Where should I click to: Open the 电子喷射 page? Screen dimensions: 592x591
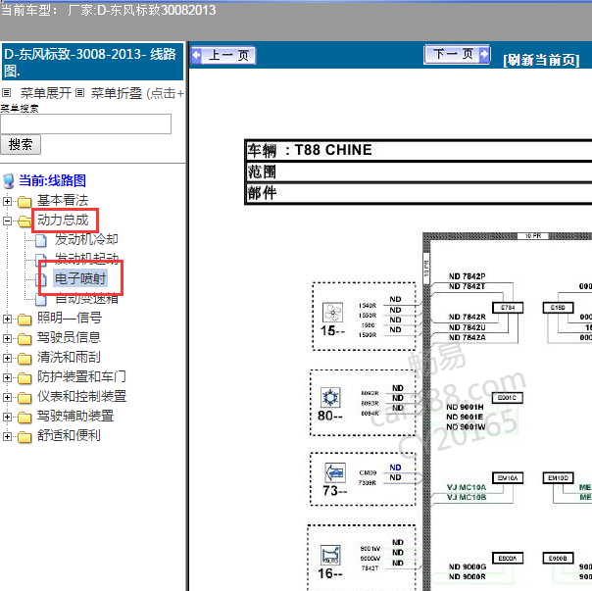80,278
